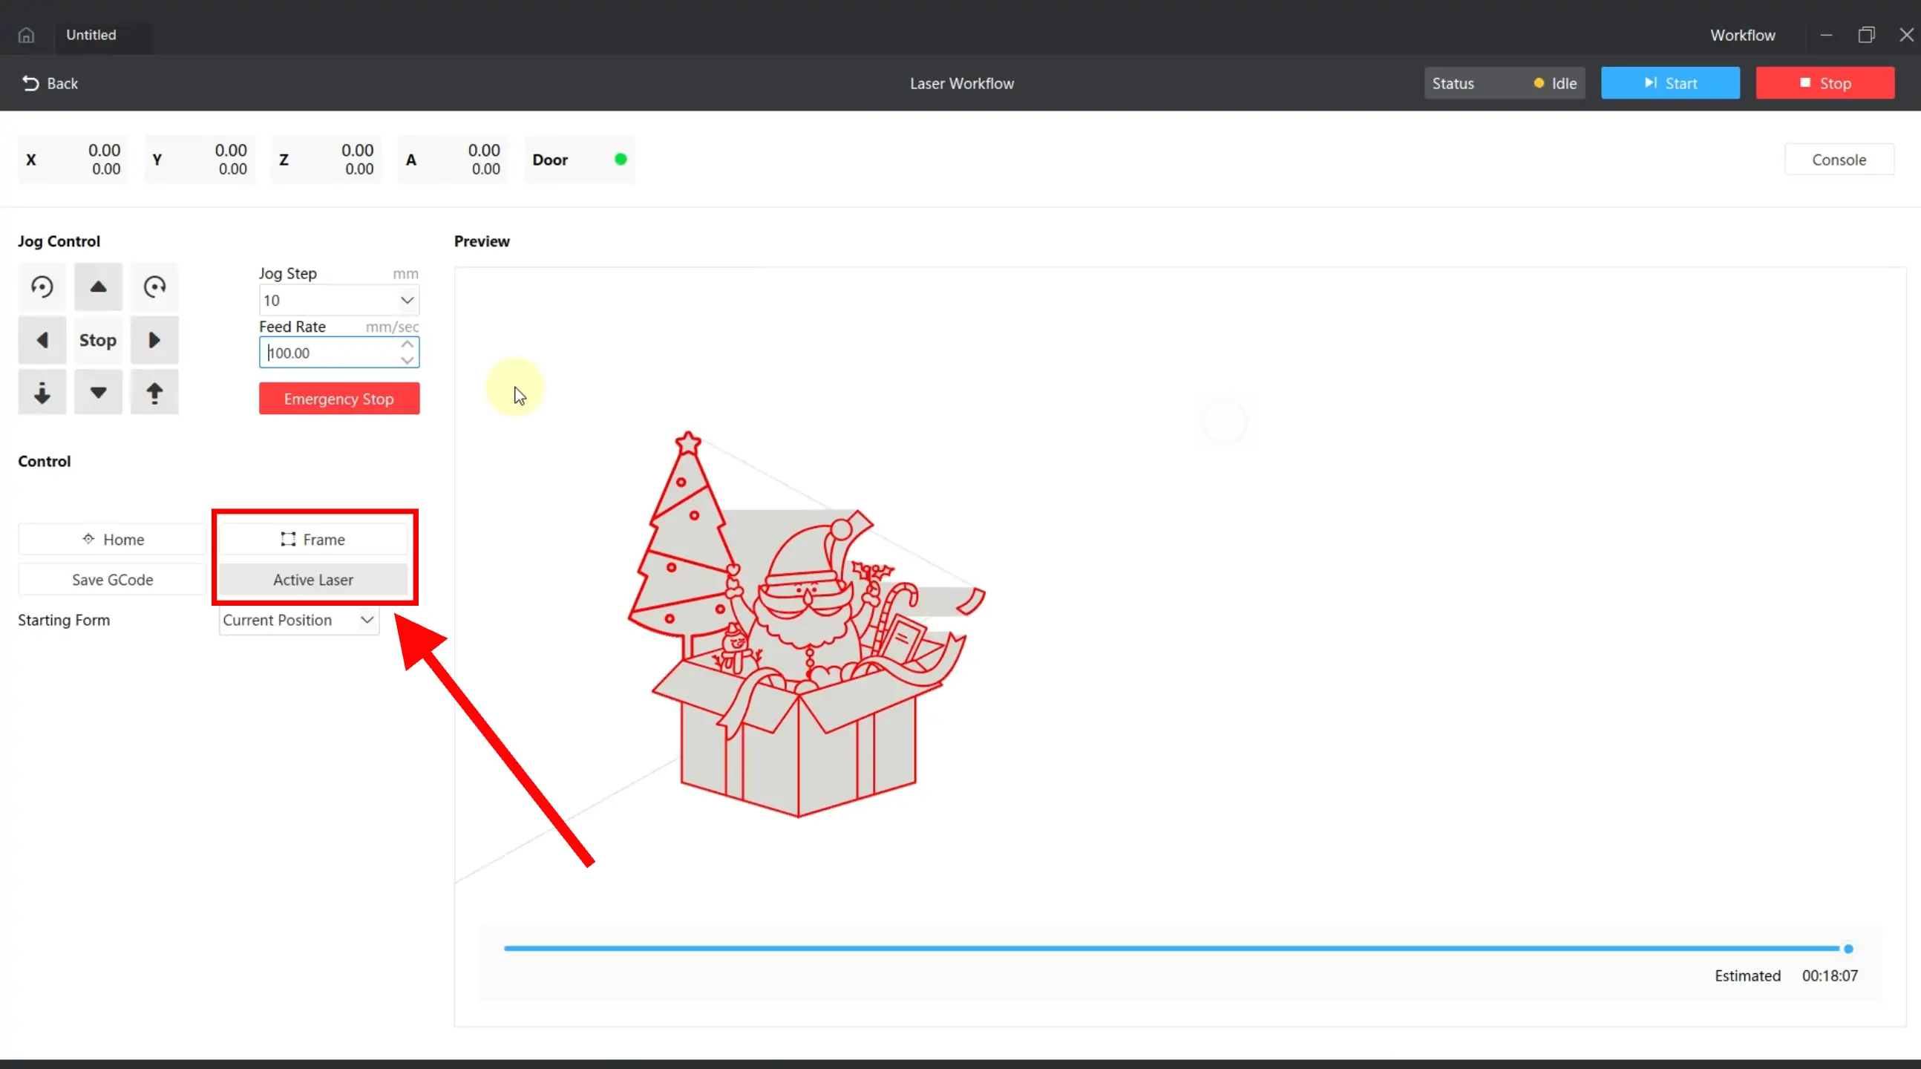Viewport: 1921px width, 1069px height.
Task: Click into the Feed Rate input field
Action: 328,353
